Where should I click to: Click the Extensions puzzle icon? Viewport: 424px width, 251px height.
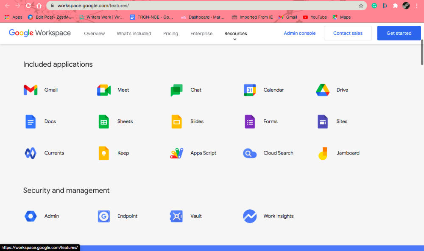[x=395, y=6]
